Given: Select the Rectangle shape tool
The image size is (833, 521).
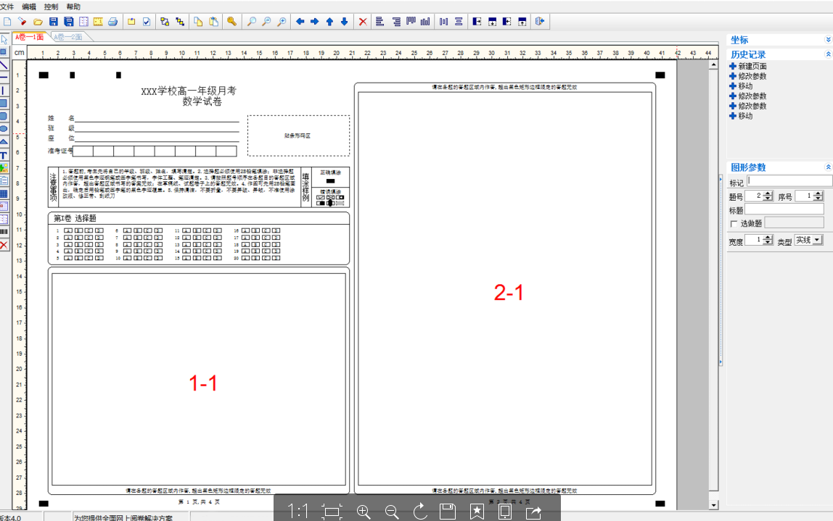Looking at the screenshot, I should click(4, 104).
